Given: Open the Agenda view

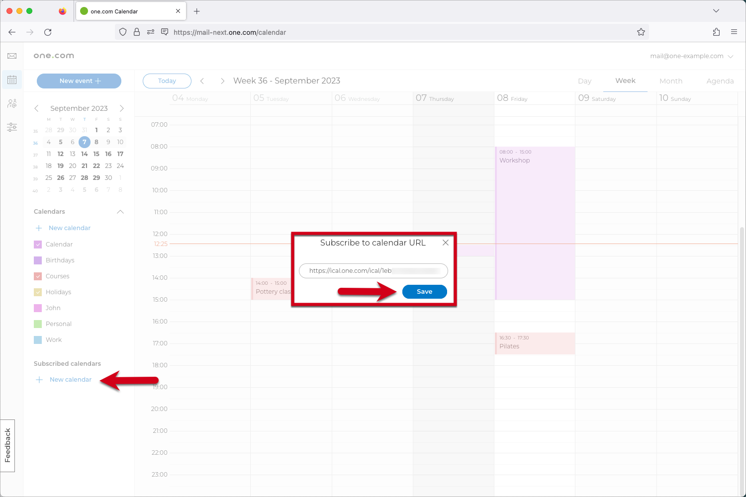Looking at the screenshot, I should tap(720, 81).
